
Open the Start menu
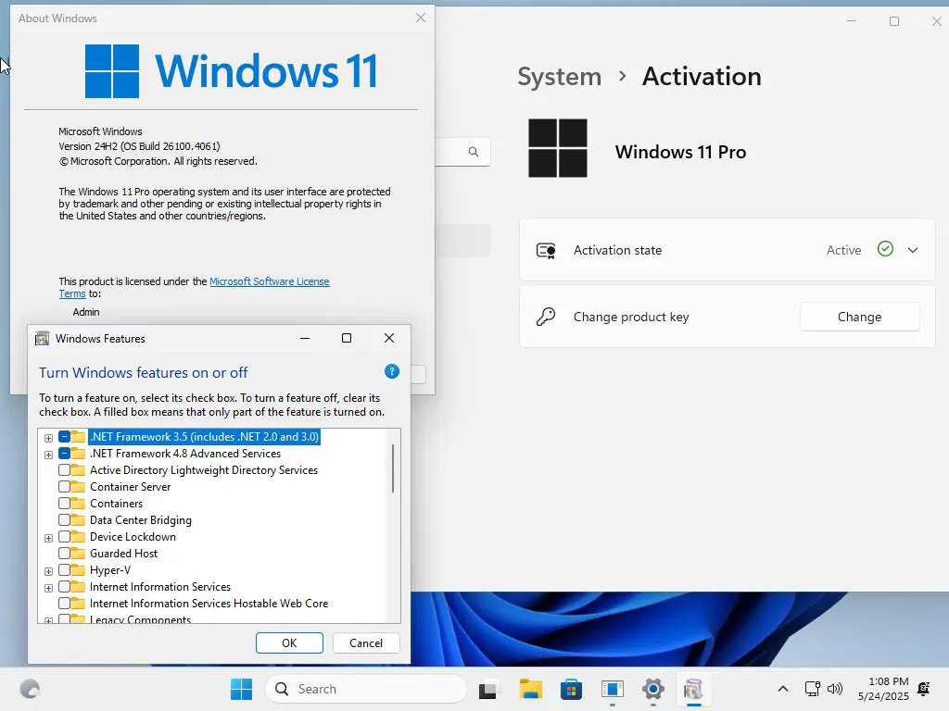pyautogui.click(x=242, y=689)
